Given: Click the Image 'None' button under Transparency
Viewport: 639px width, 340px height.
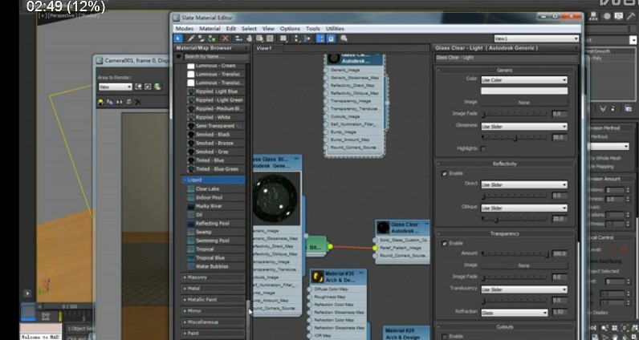Looking at the screenshot, I should click(523, 265).
